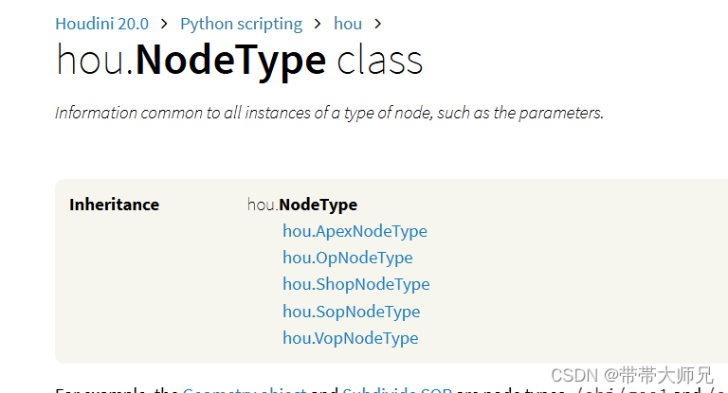728x393 pixels.
Task: Click the chevron after Python scripting
Action: tap(318, 24)
